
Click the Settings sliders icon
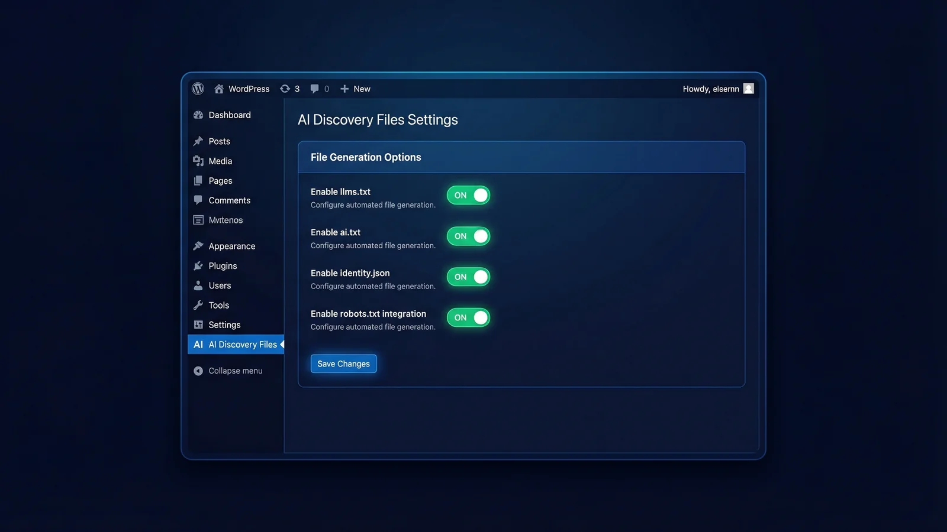click(198, 325)
